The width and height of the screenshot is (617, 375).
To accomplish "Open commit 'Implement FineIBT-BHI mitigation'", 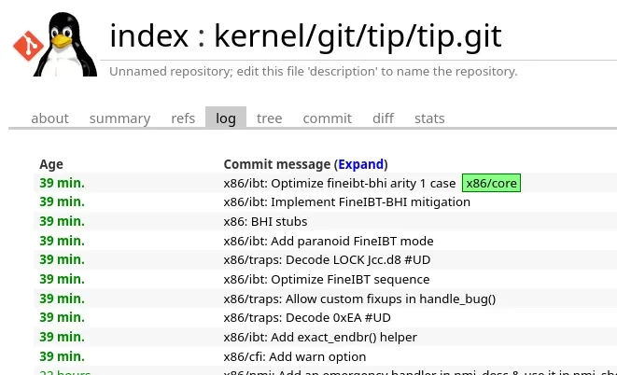I will (x=346, y=202).
